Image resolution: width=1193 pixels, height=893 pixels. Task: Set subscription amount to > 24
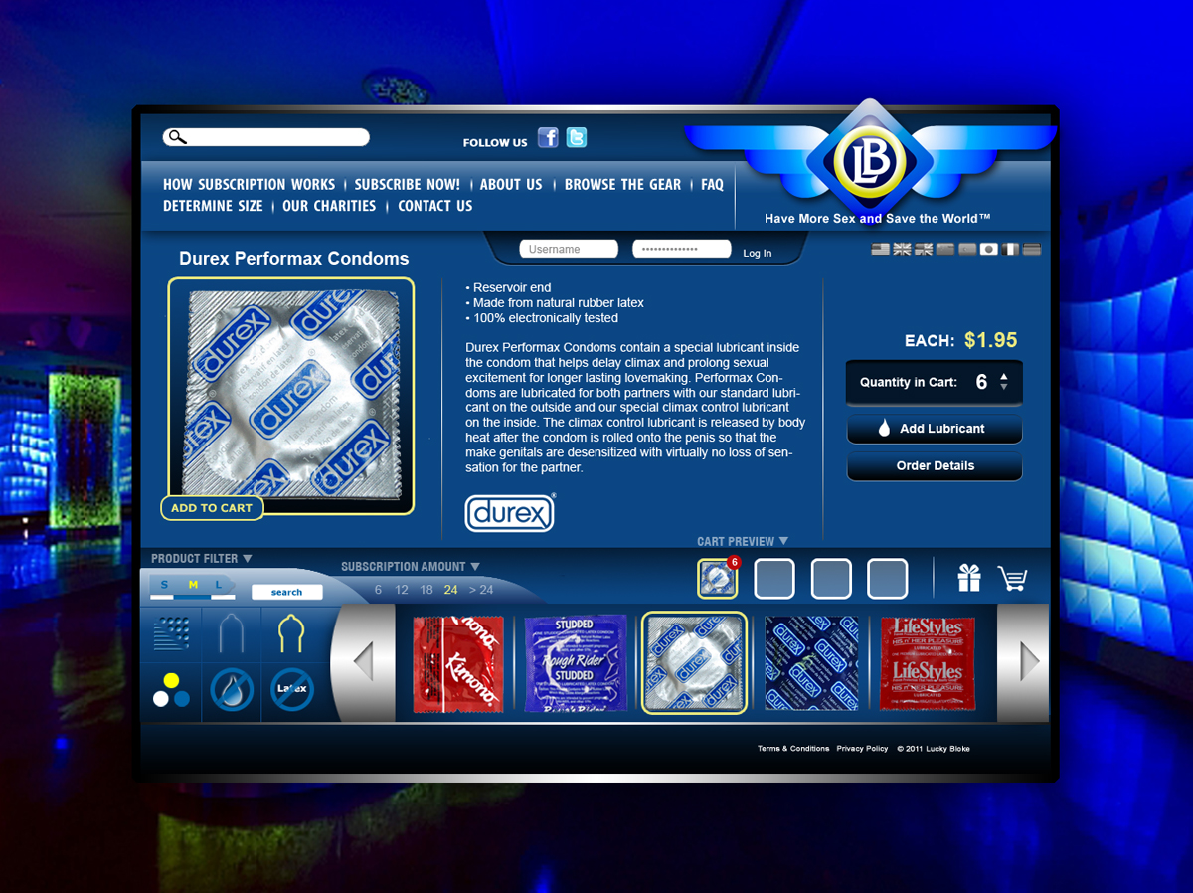coord(481,590)
